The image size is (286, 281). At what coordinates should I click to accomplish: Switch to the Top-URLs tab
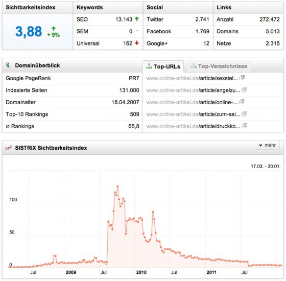click(163, 66)
